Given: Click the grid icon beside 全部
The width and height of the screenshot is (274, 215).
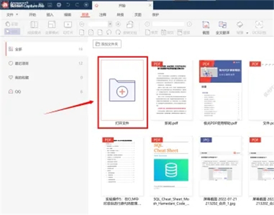Looking at the screenshot, I should tap(11, 49).
